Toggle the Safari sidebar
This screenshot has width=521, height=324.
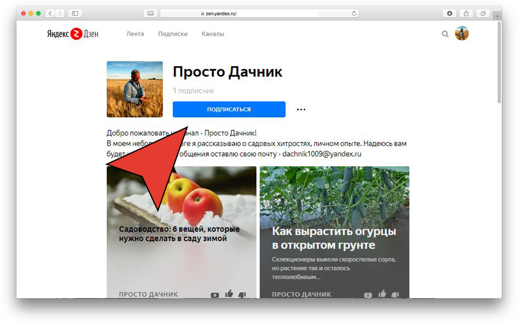(75, 14)
